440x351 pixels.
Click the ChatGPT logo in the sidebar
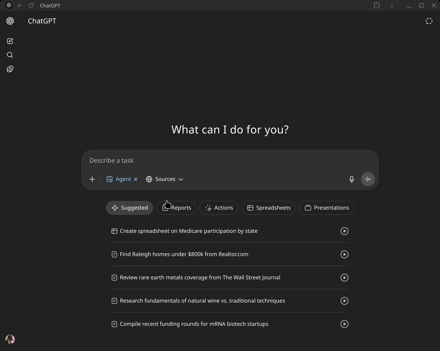click(x=10, y=21)
